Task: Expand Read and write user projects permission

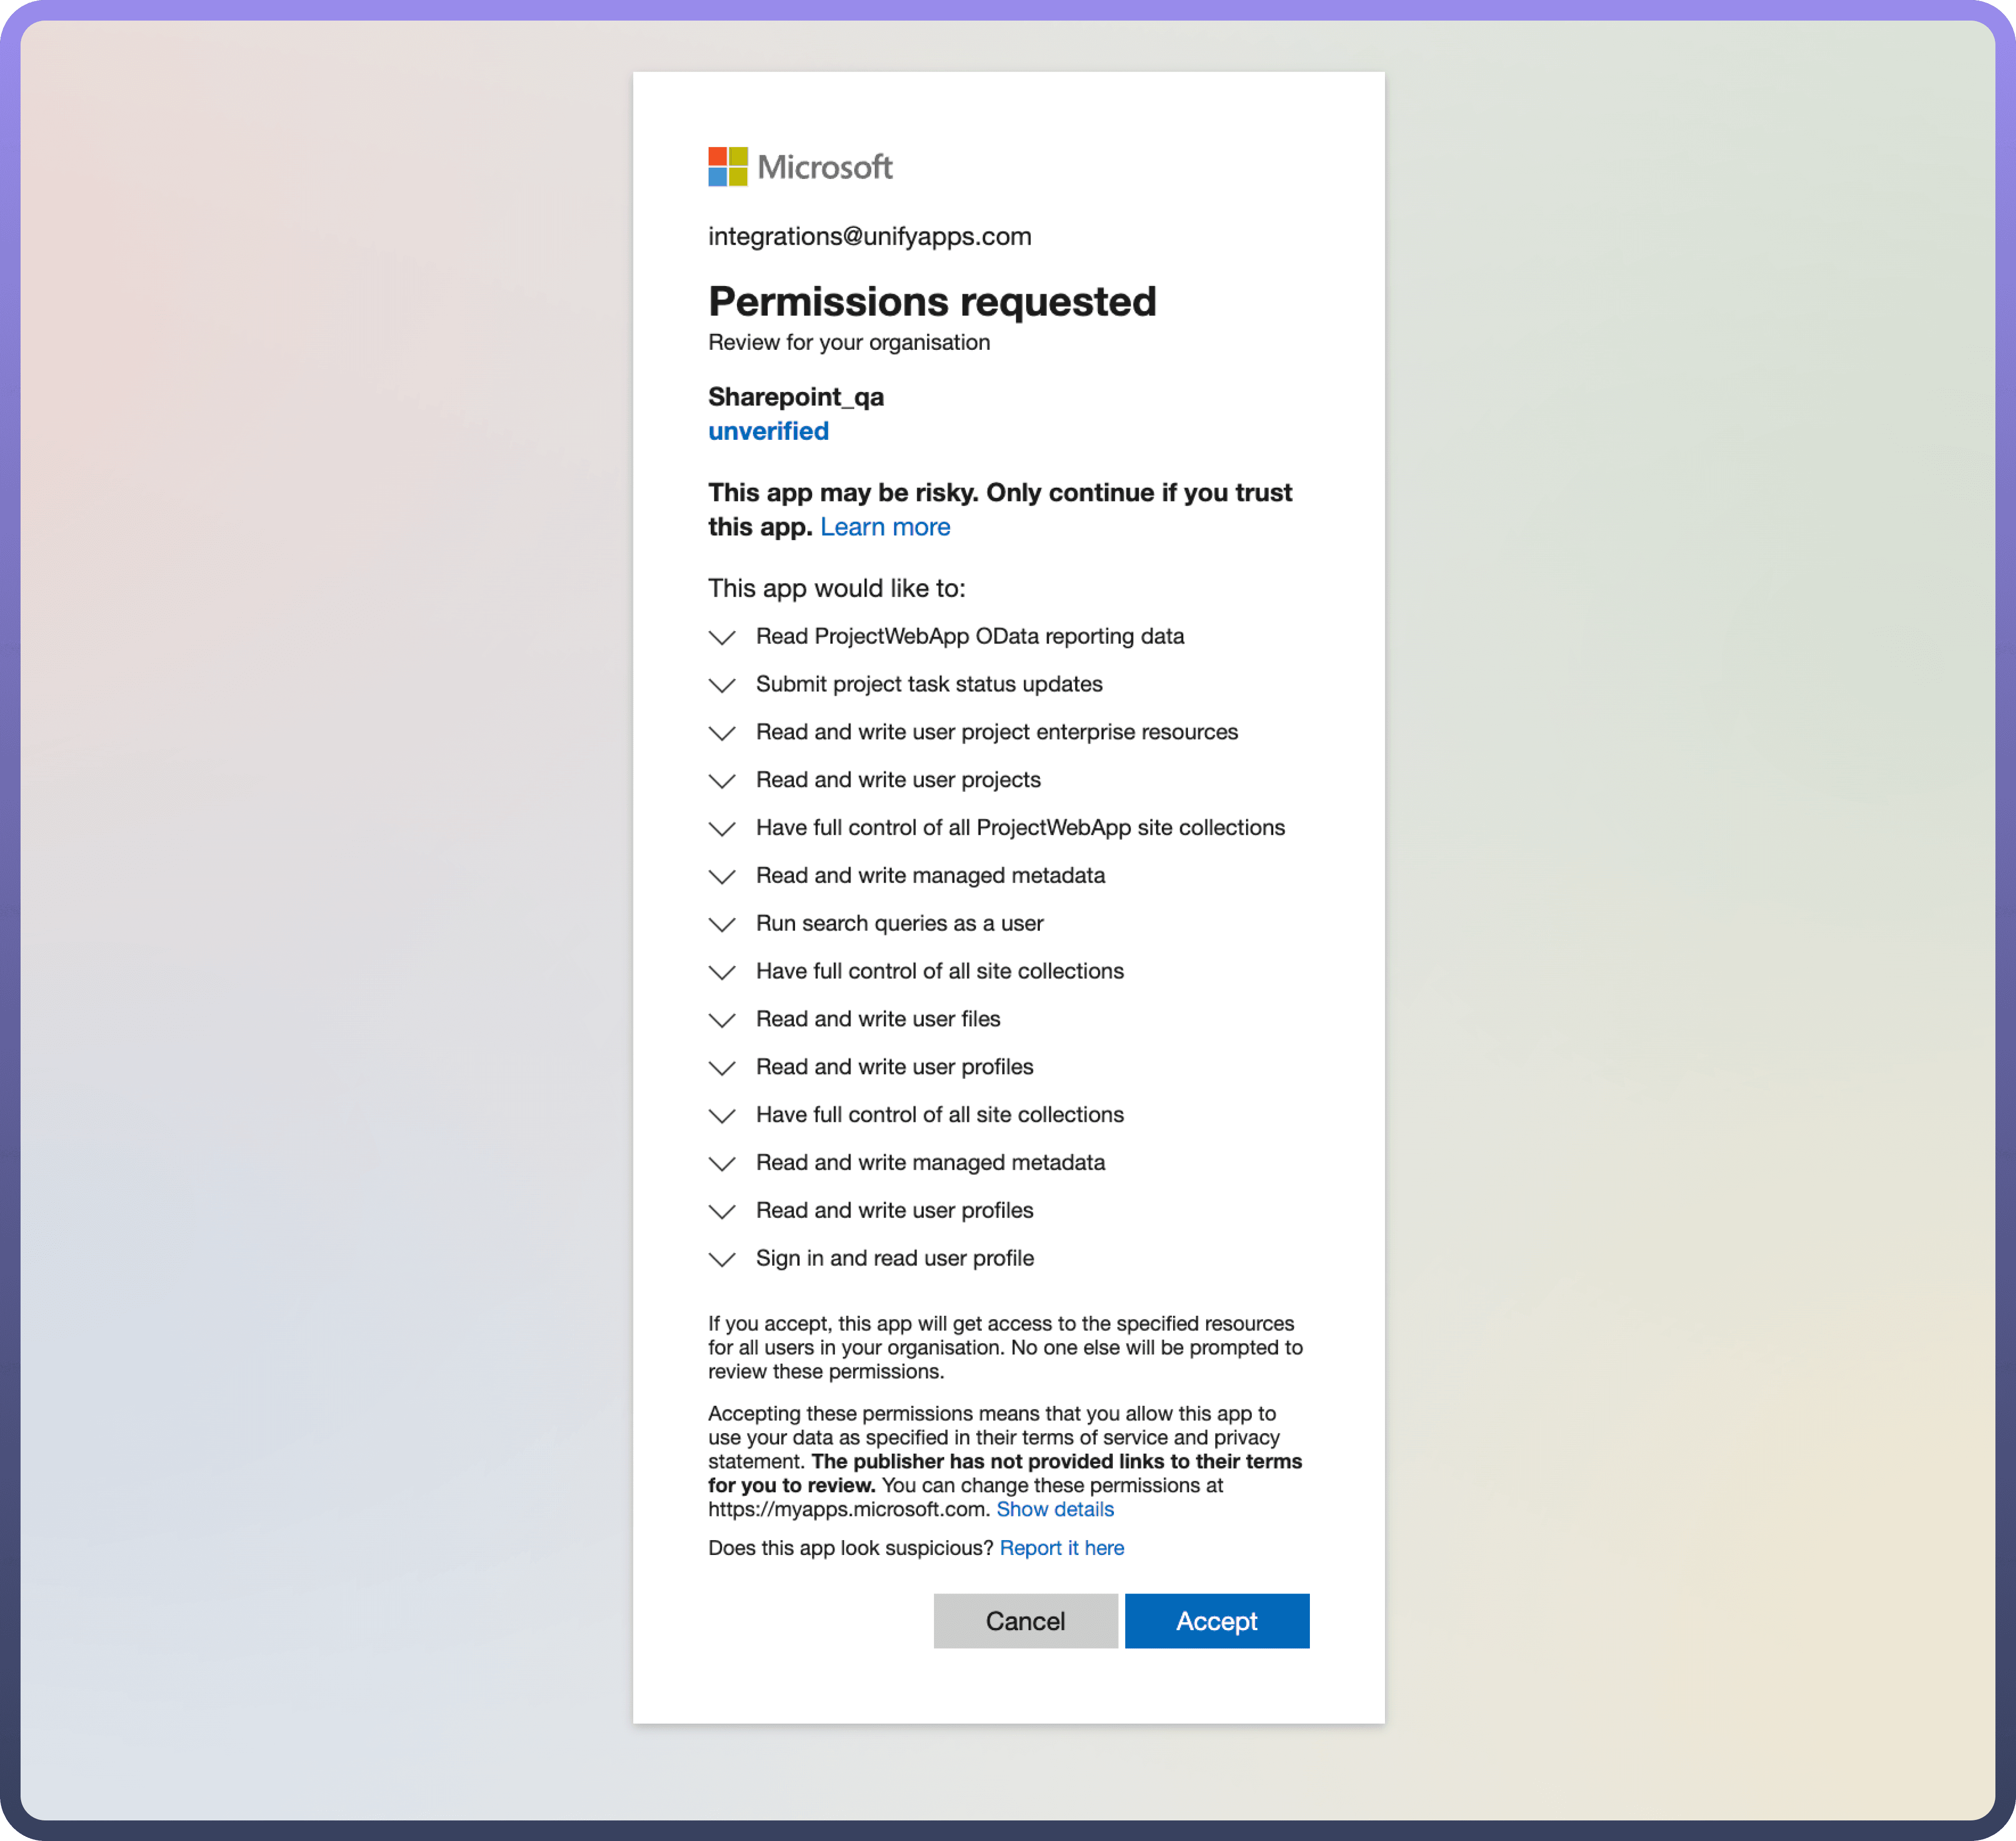Action: point(722,781)
